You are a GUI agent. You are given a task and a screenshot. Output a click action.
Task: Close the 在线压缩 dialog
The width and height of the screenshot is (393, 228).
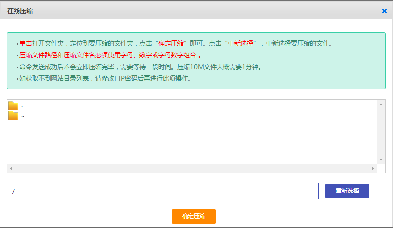(x=384, y=11)
